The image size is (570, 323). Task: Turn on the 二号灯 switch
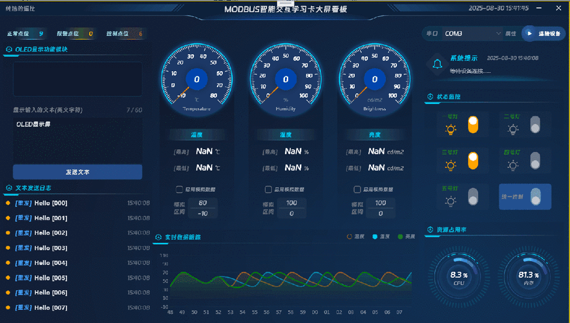(535, 125)
